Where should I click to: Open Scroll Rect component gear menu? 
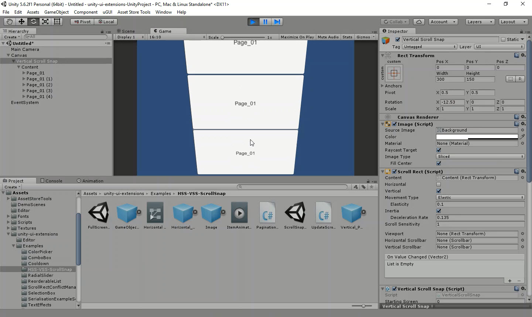(x=523, y=171)
